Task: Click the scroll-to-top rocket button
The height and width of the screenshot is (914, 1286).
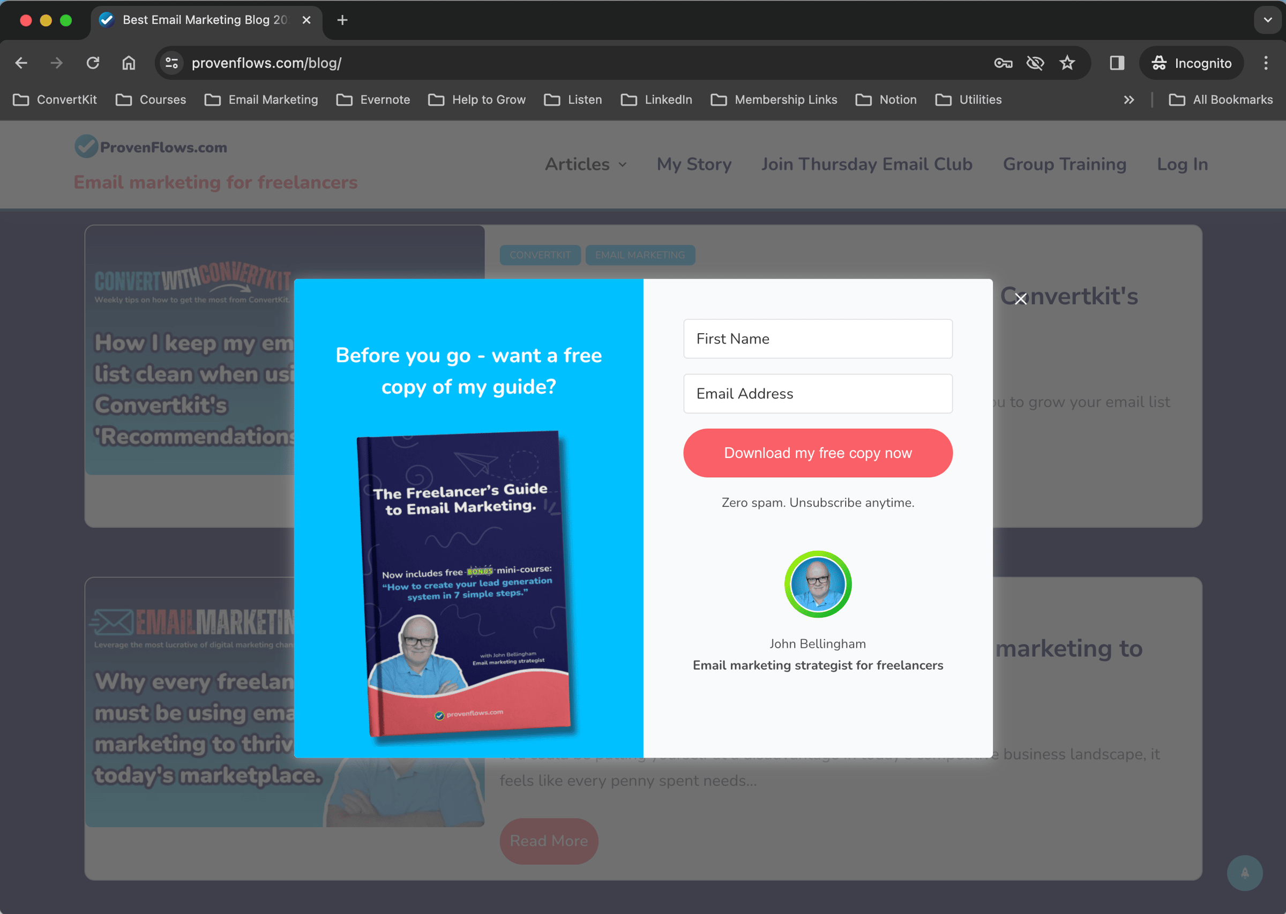Action: point(1244,872)
